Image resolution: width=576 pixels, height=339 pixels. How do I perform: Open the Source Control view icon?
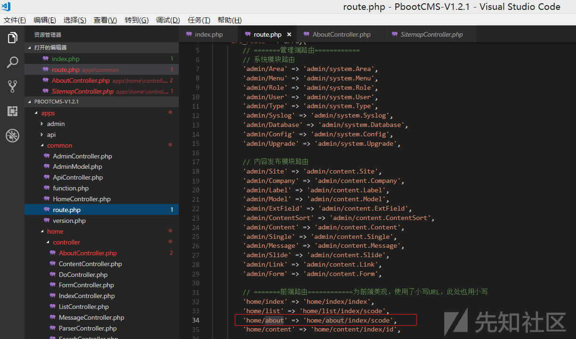tap(12, 87)
